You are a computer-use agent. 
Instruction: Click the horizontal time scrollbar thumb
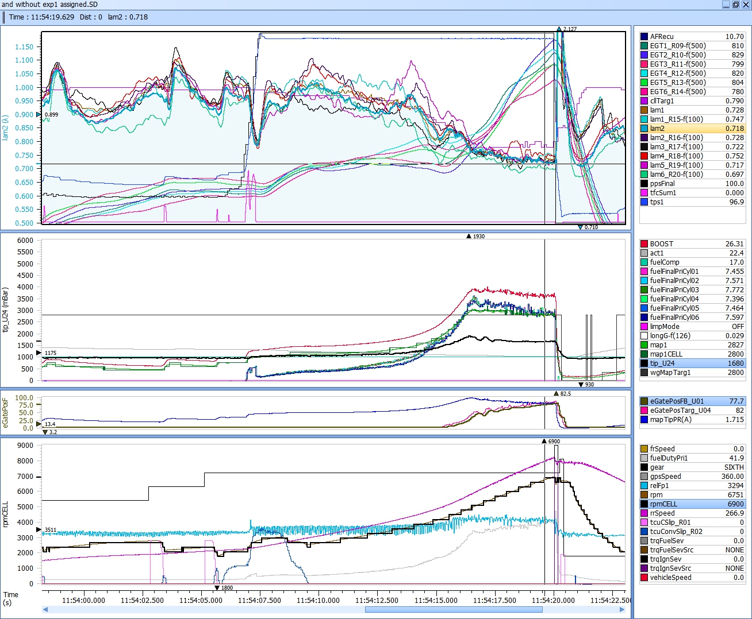coord(453,610)
